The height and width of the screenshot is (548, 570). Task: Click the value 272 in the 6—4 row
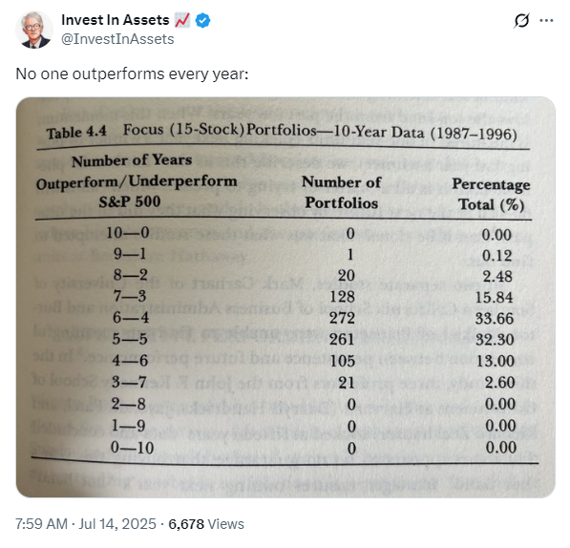click(x=342, y=318)
